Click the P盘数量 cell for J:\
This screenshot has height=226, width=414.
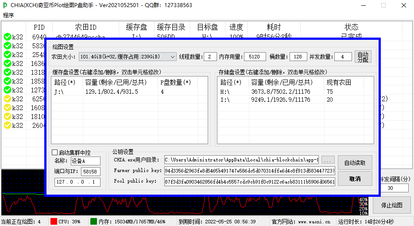[x=178, y=92]
